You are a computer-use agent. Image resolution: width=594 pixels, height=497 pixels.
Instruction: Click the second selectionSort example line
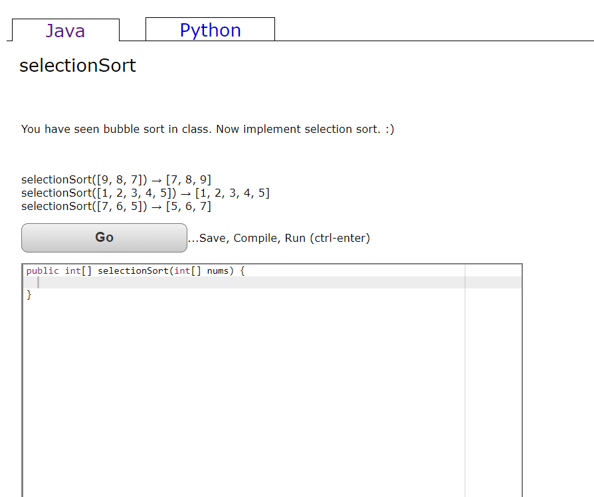[x=145, y=193]
